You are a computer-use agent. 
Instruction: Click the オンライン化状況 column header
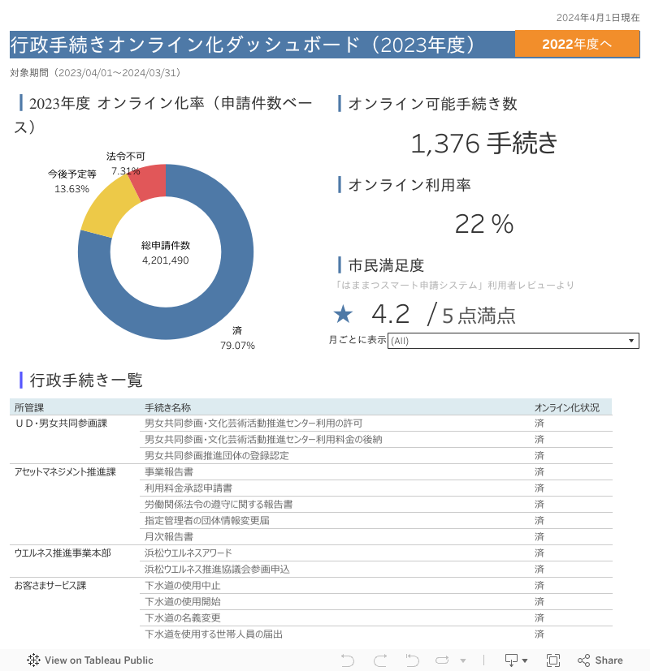(566, 407)
